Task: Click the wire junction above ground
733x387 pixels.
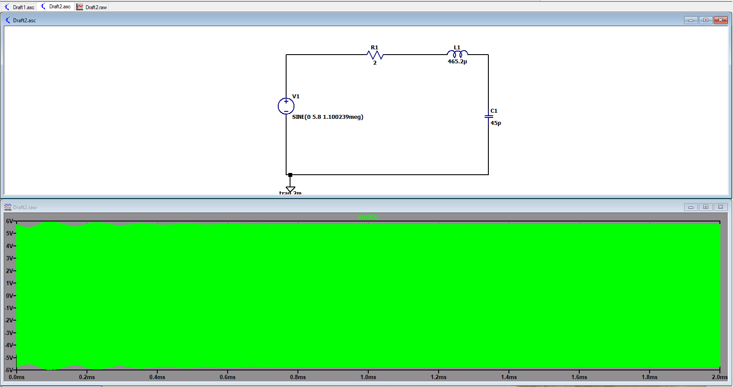Action: [290, 175]
